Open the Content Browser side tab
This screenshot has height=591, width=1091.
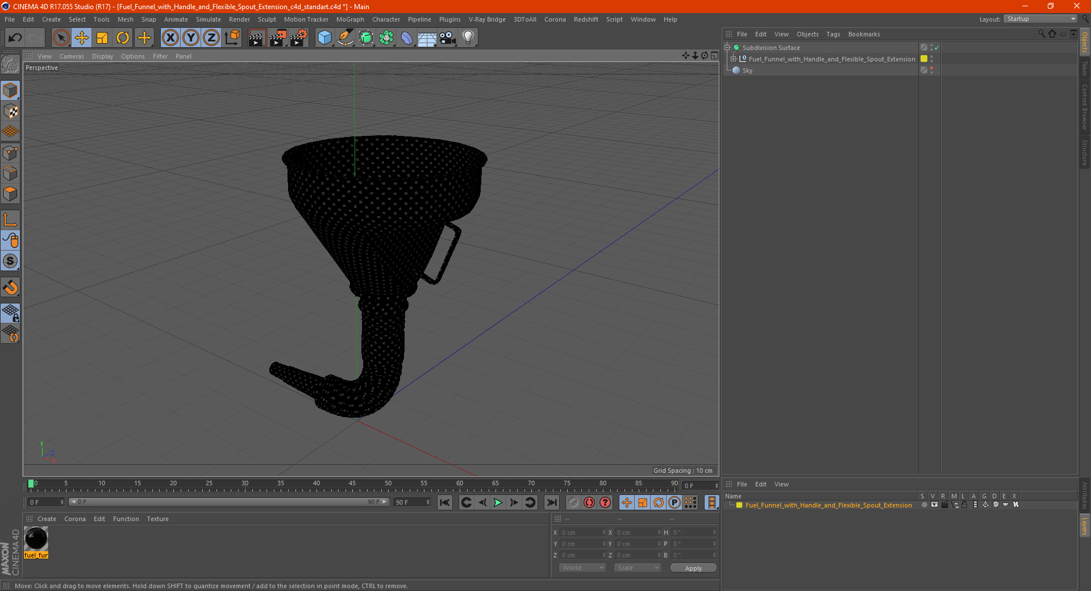pyautogui.click(x=1085, y=107)
